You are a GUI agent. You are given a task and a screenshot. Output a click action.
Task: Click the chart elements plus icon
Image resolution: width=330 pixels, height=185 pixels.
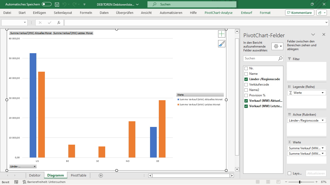221,34
